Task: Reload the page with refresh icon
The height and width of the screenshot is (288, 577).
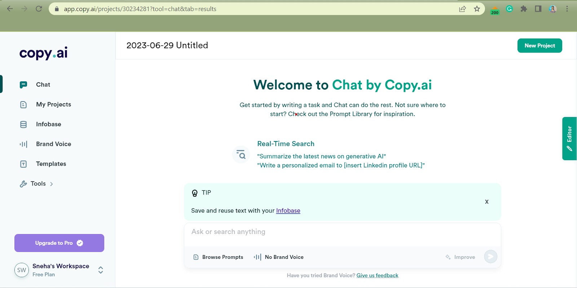Action: click(x=39, y=9)
